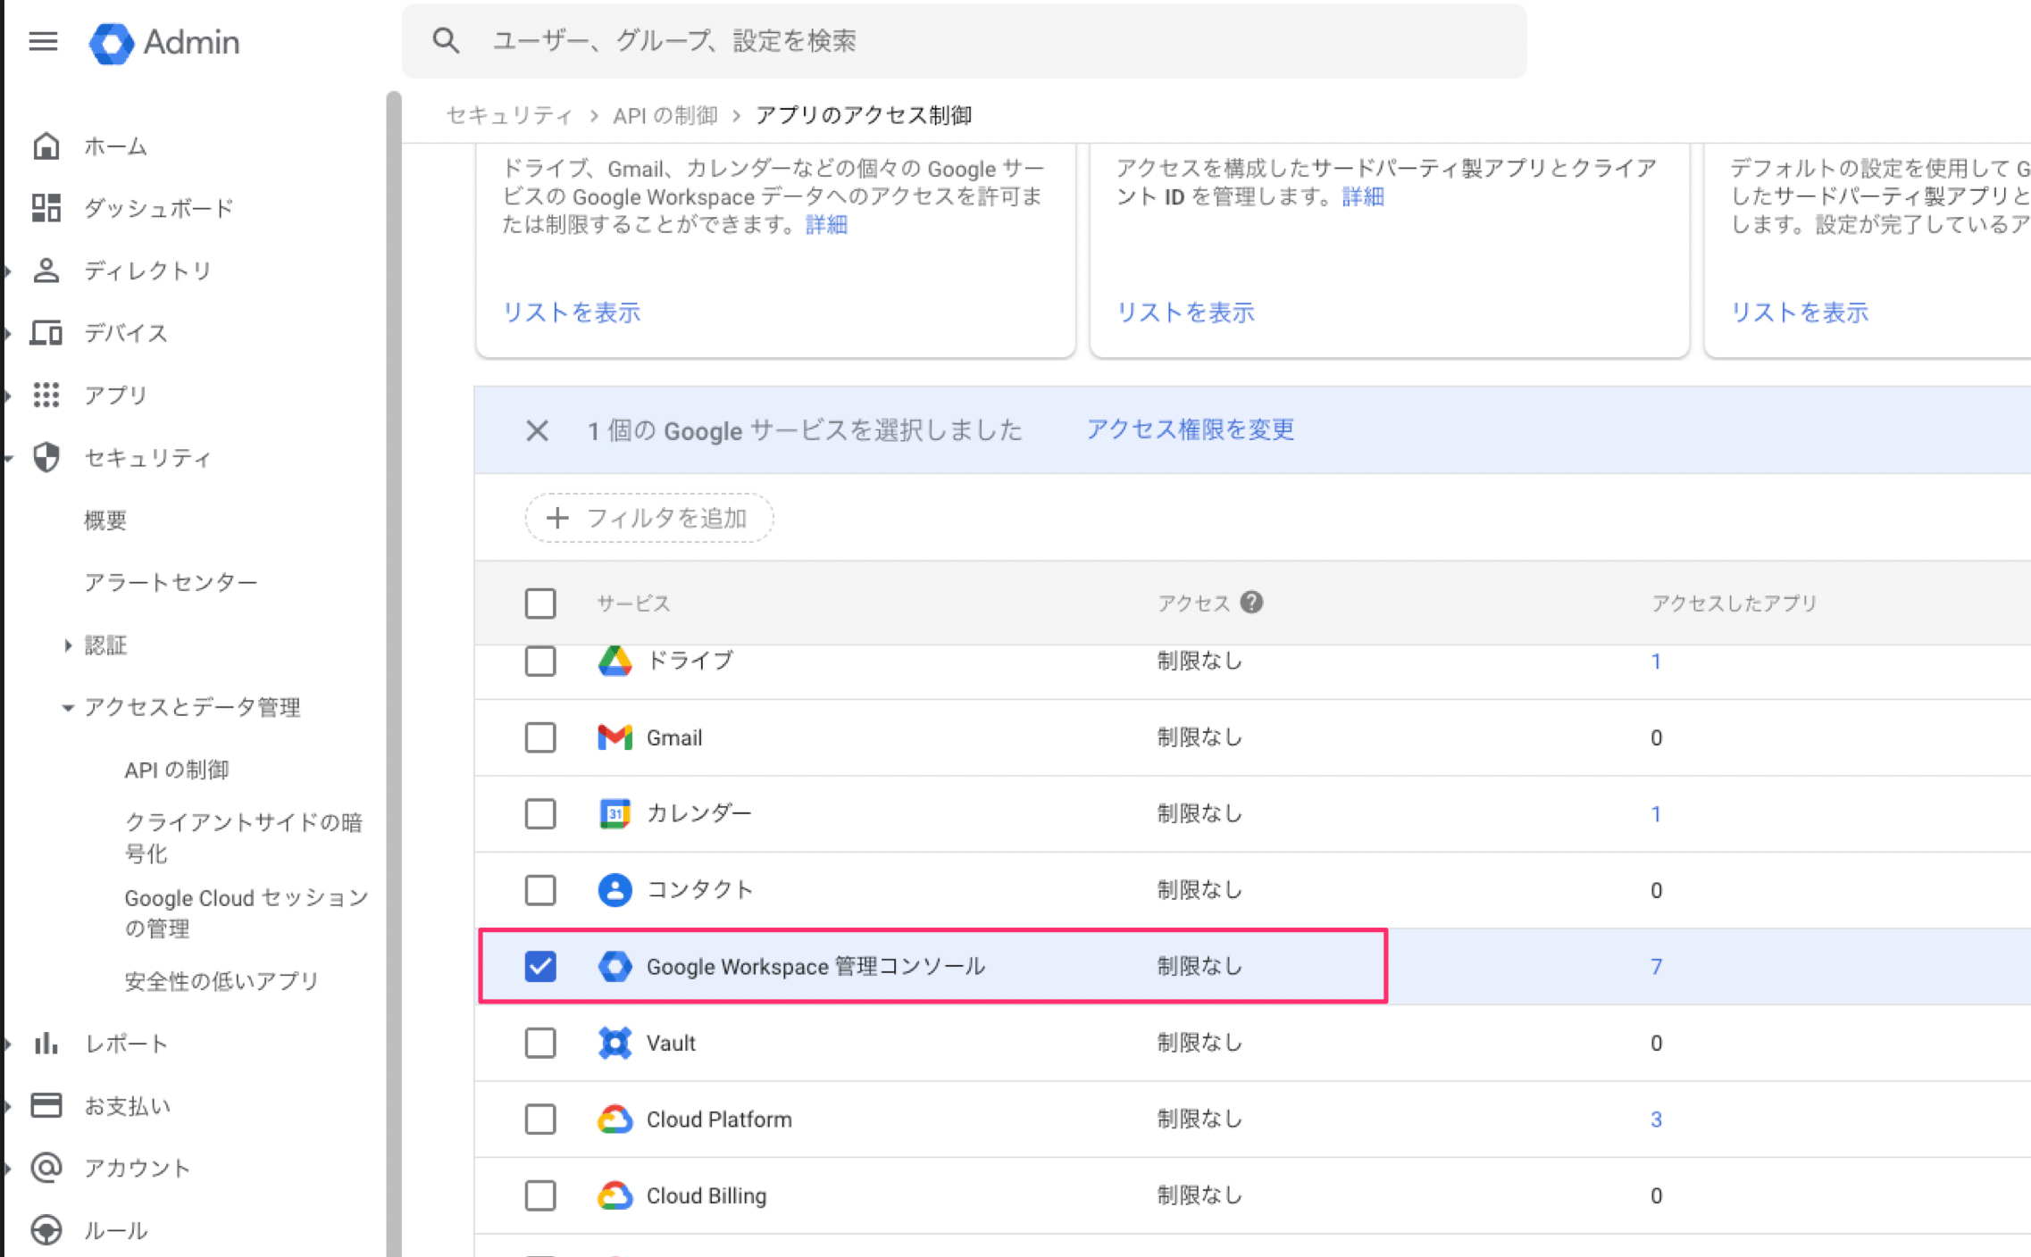Click the デバイス devices icon

point(46,333)
